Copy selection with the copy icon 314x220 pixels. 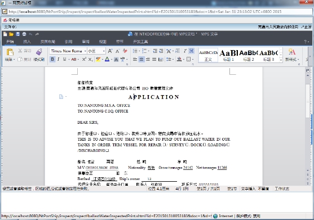coord(20,59)
